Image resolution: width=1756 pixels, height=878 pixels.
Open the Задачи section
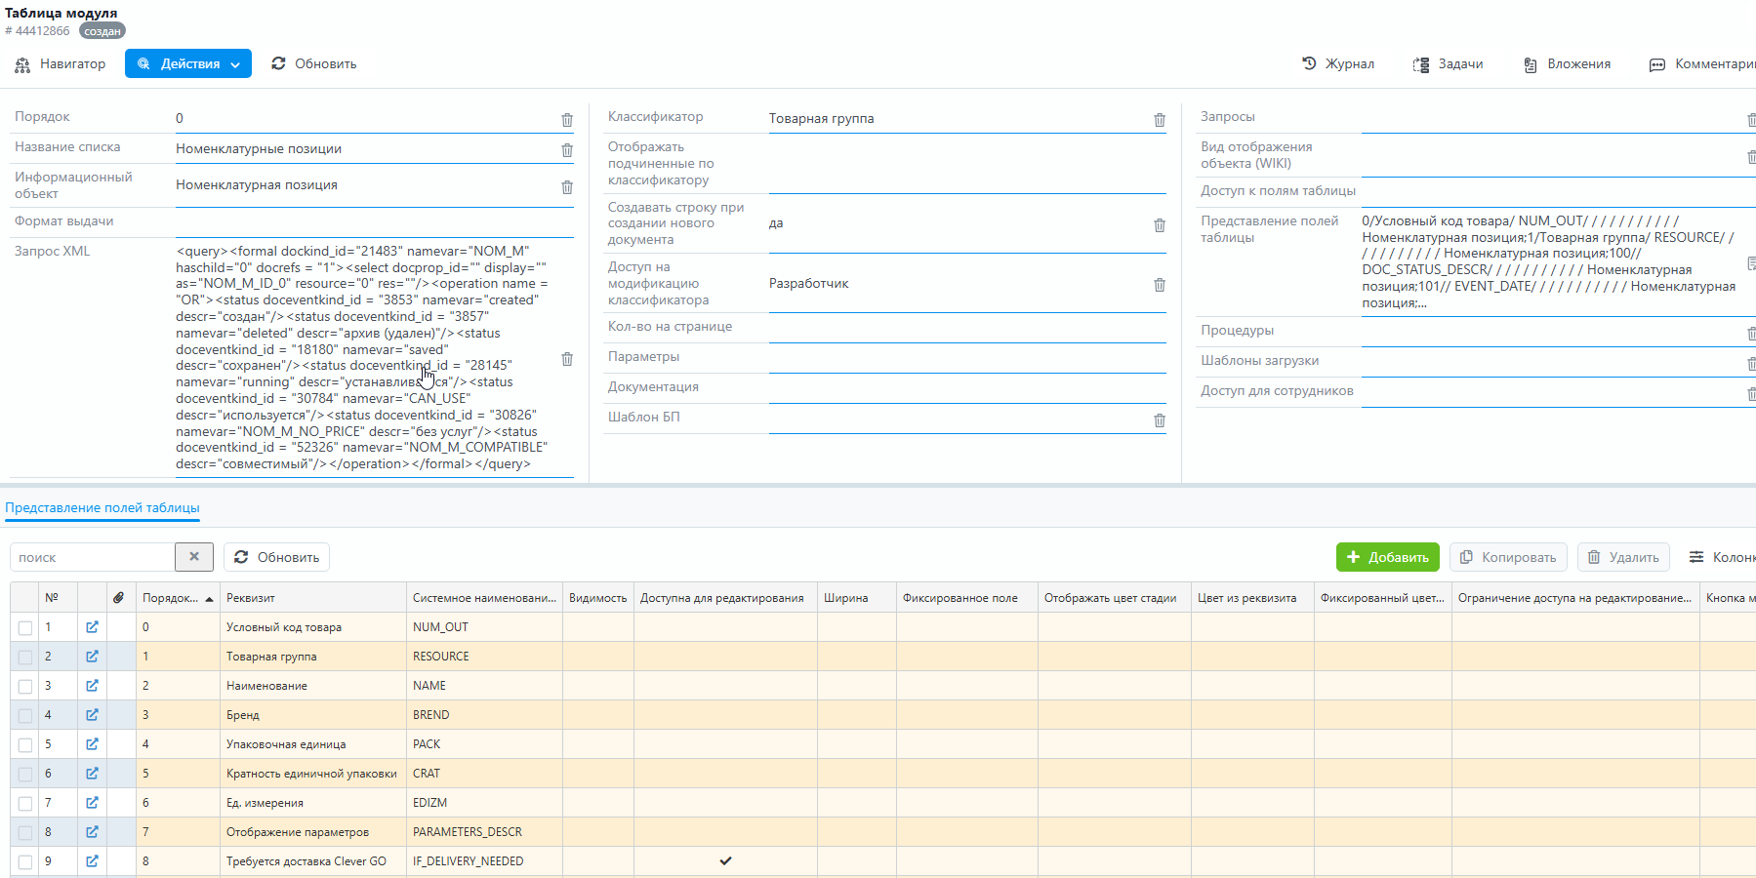click(1449, 63)
